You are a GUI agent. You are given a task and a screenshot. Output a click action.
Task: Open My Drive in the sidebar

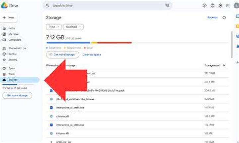click(x=13, y=34)
